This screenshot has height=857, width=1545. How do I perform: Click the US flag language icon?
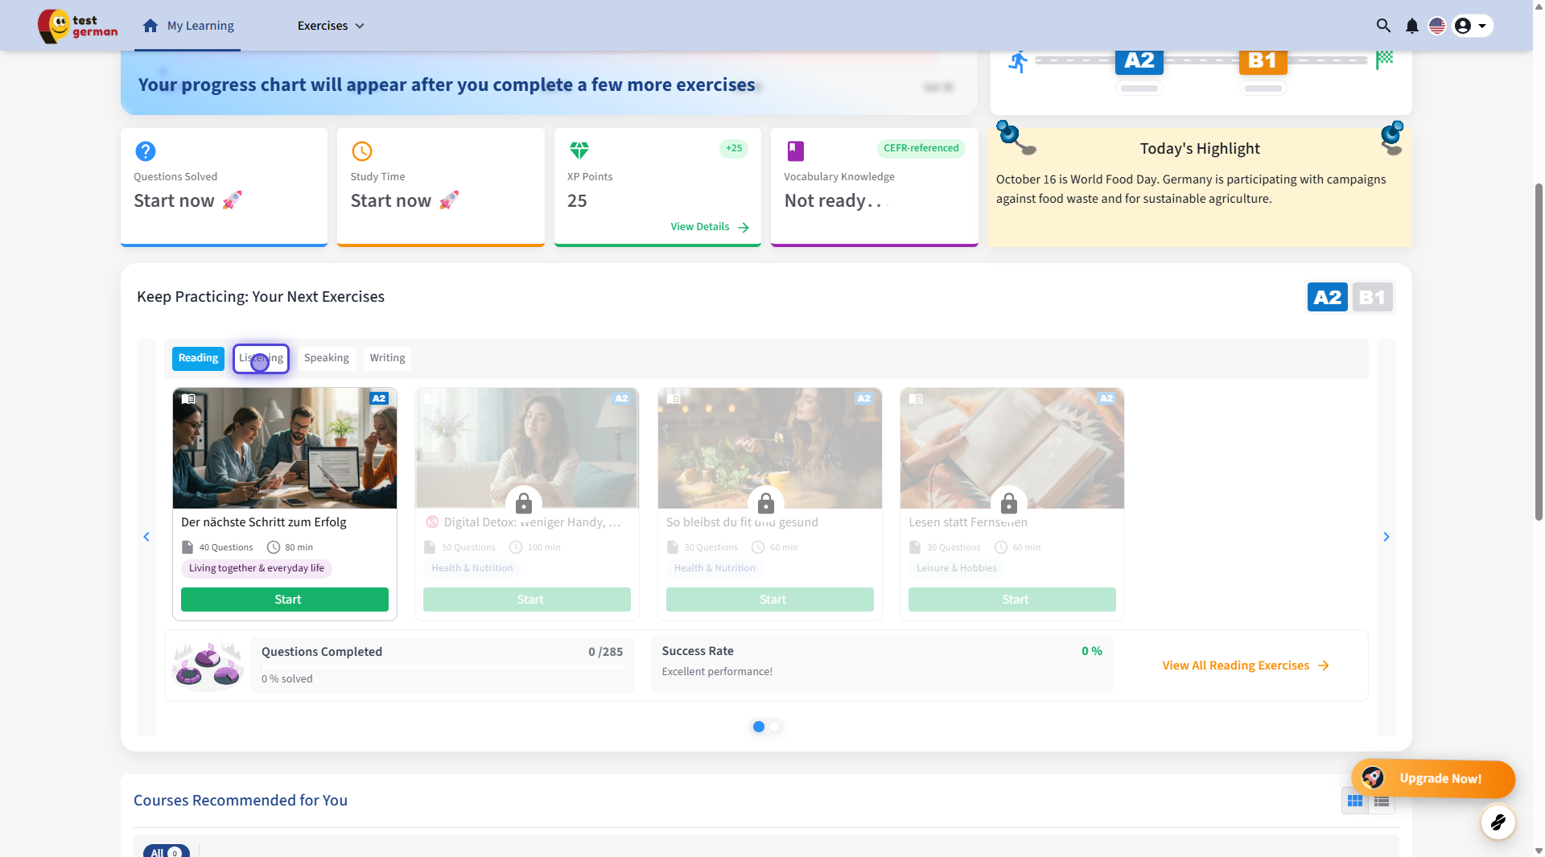(x=1437, y=26)
